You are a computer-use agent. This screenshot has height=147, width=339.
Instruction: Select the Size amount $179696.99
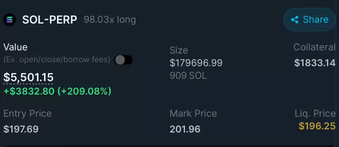[196, 63]
